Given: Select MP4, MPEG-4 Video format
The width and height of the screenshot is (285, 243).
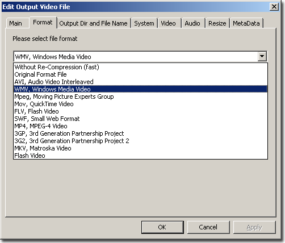Looking at the screenshot, I should 141,126.
